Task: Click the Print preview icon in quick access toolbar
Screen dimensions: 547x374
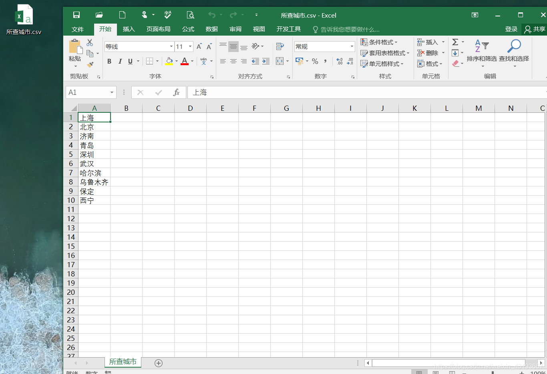Action: [191, 15]
